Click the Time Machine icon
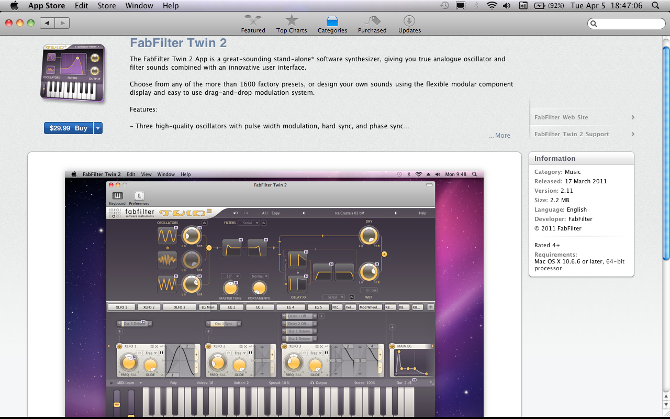Image resolution: width=670 pixels, height=419 pixels. pos(444,6)
